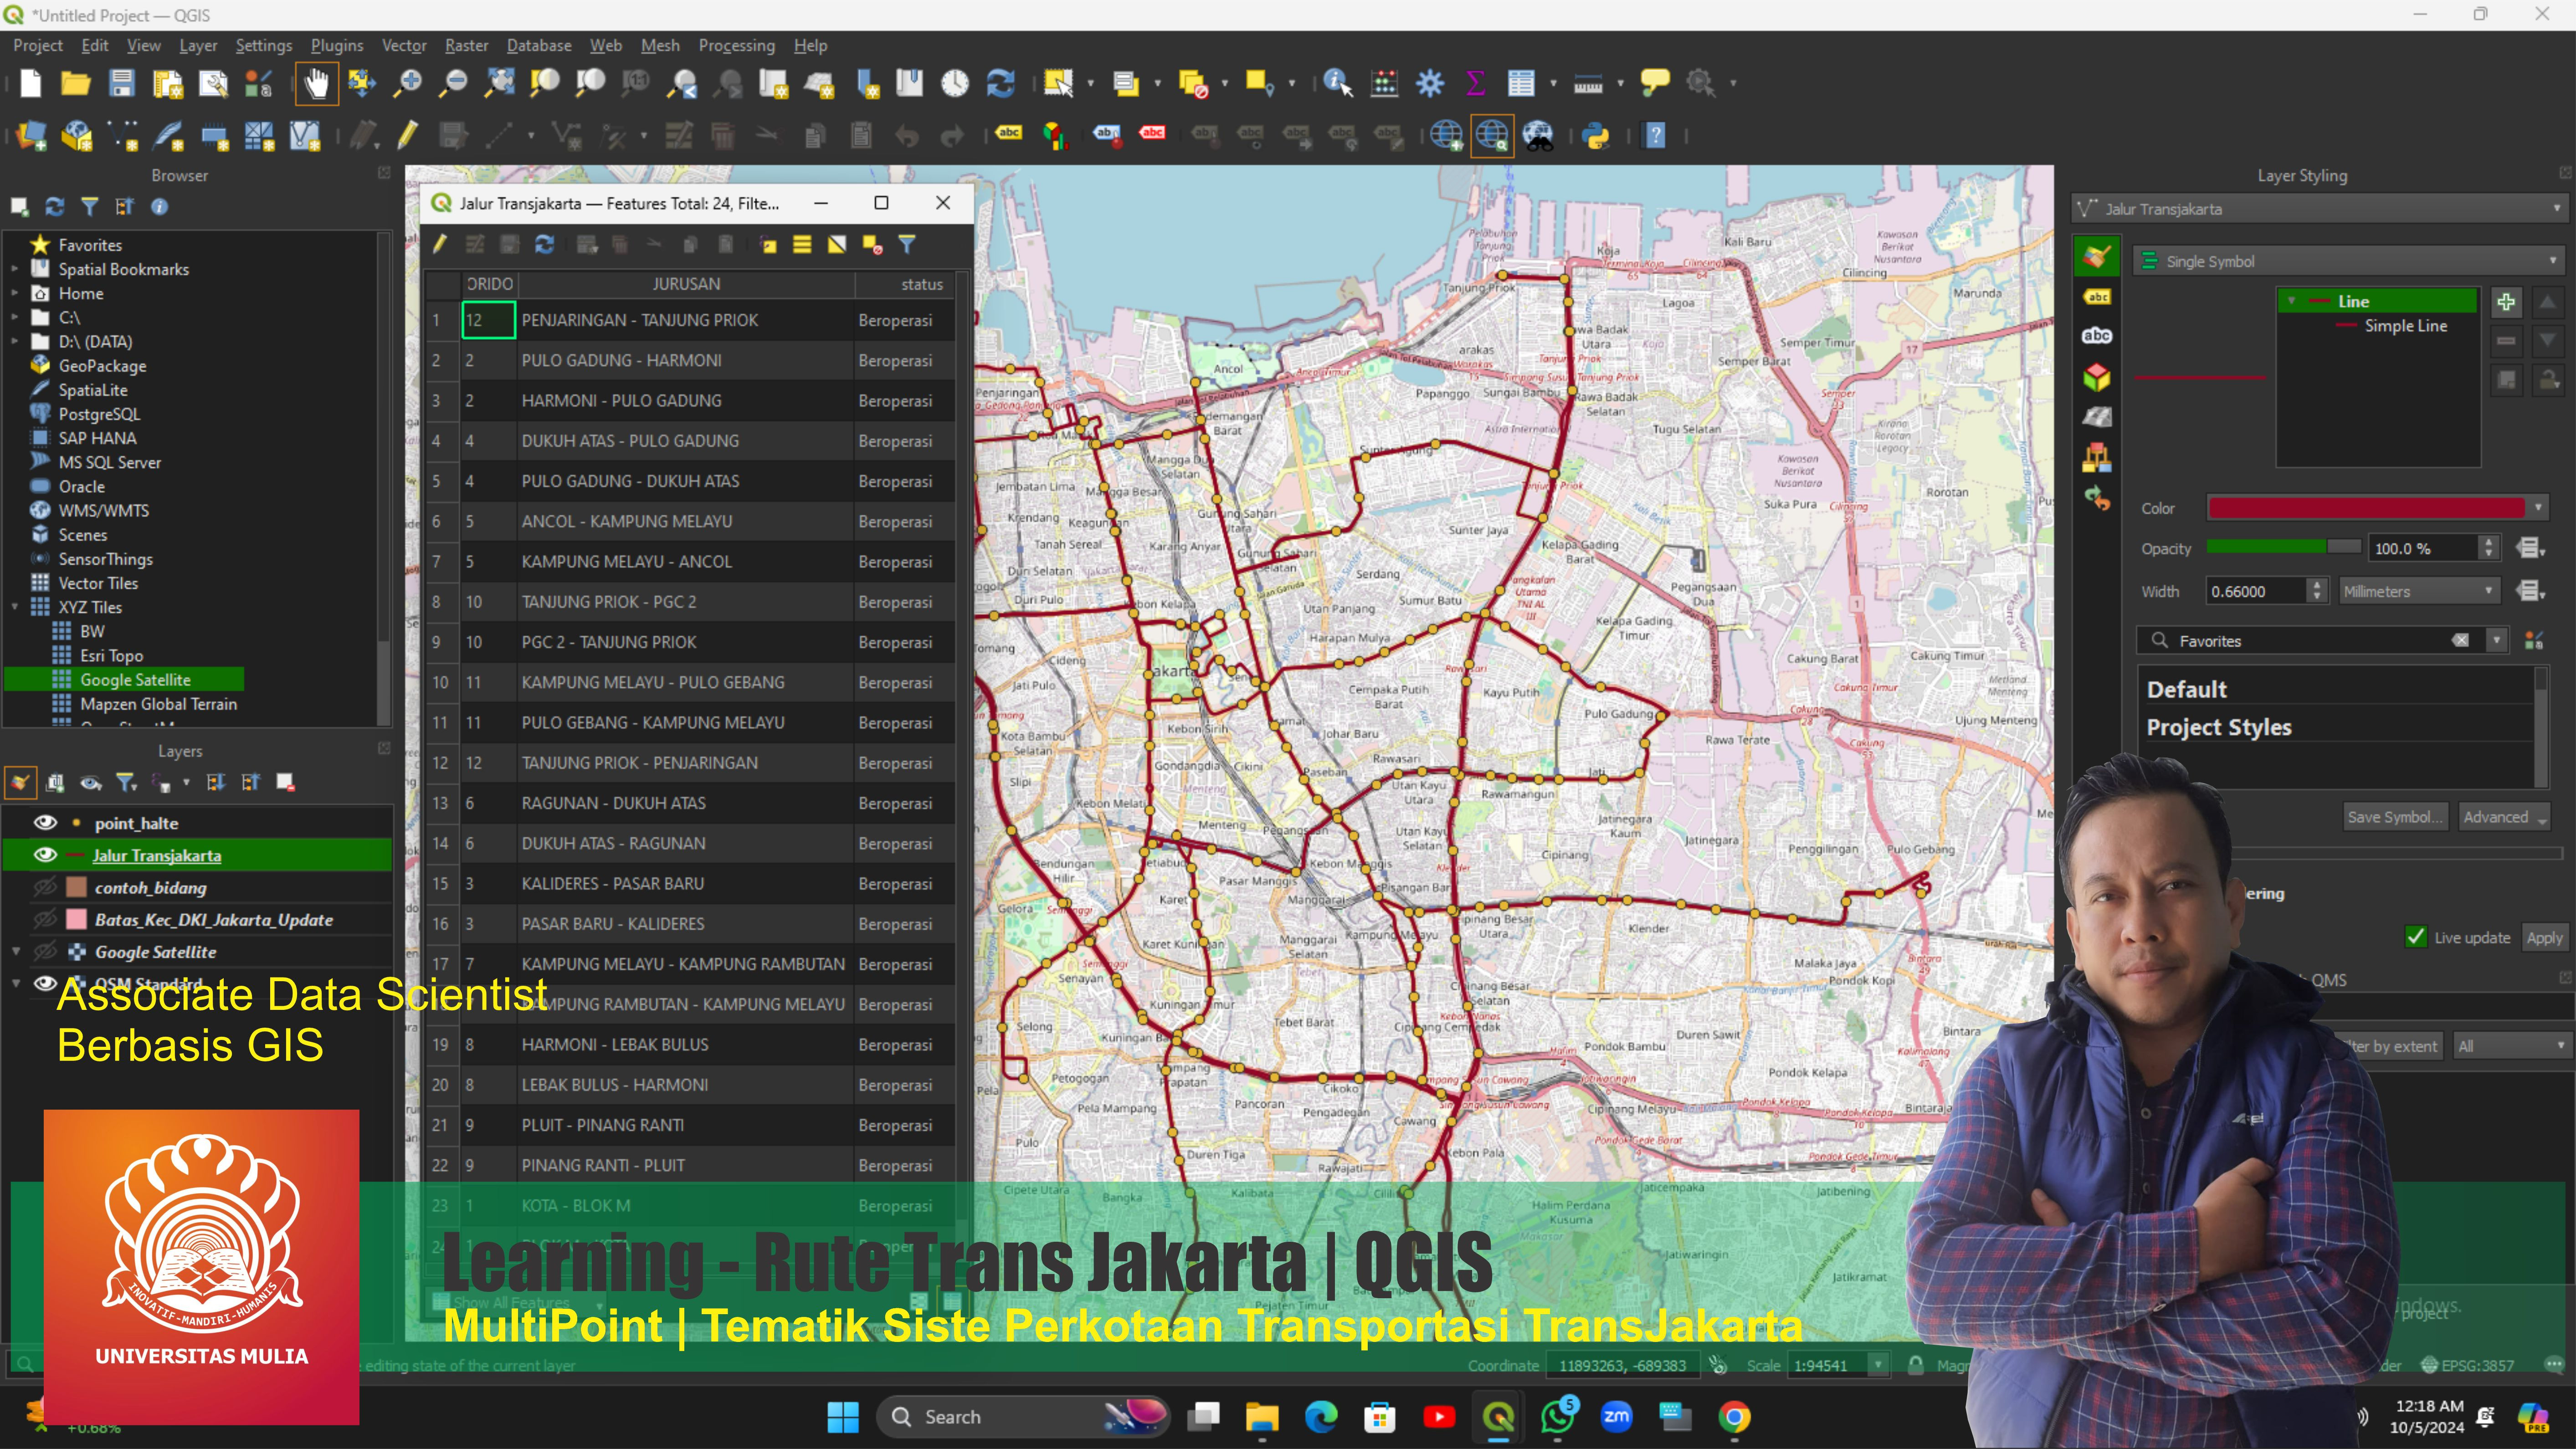
Task: Expand the Home browser item
Action: (x=15, y=293)
